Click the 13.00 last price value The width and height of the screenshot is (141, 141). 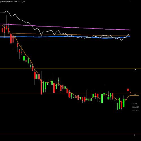click(135, 104)
